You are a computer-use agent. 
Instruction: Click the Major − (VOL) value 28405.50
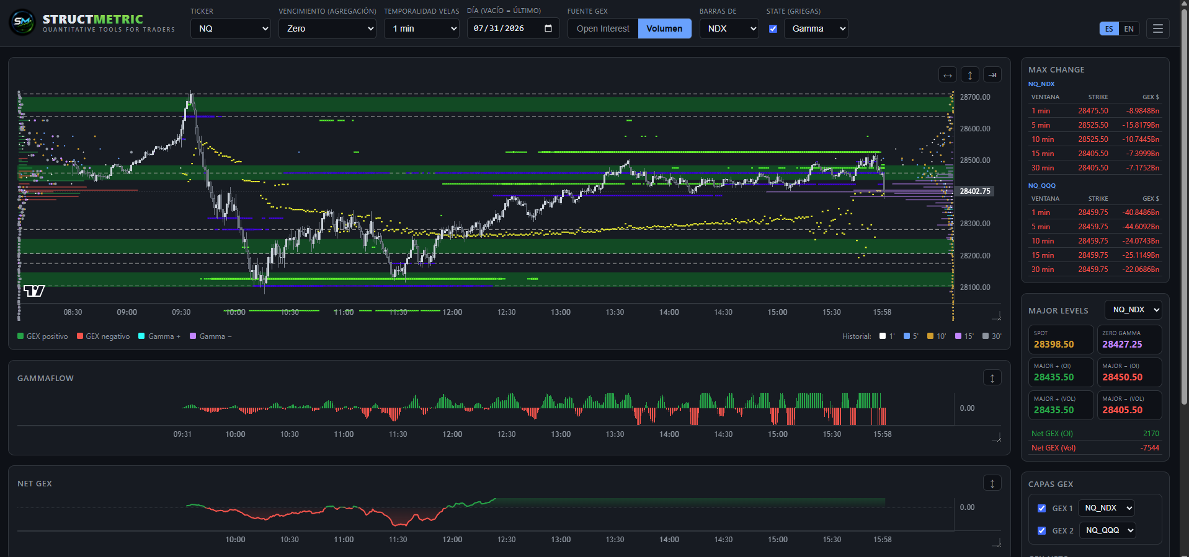tap(1122, 410)
